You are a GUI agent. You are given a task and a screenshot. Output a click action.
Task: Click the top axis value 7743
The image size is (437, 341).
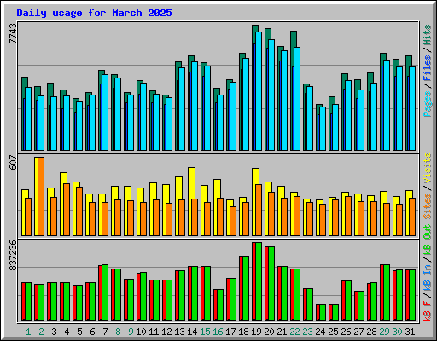pyautogui.click(x=13, y=33)
